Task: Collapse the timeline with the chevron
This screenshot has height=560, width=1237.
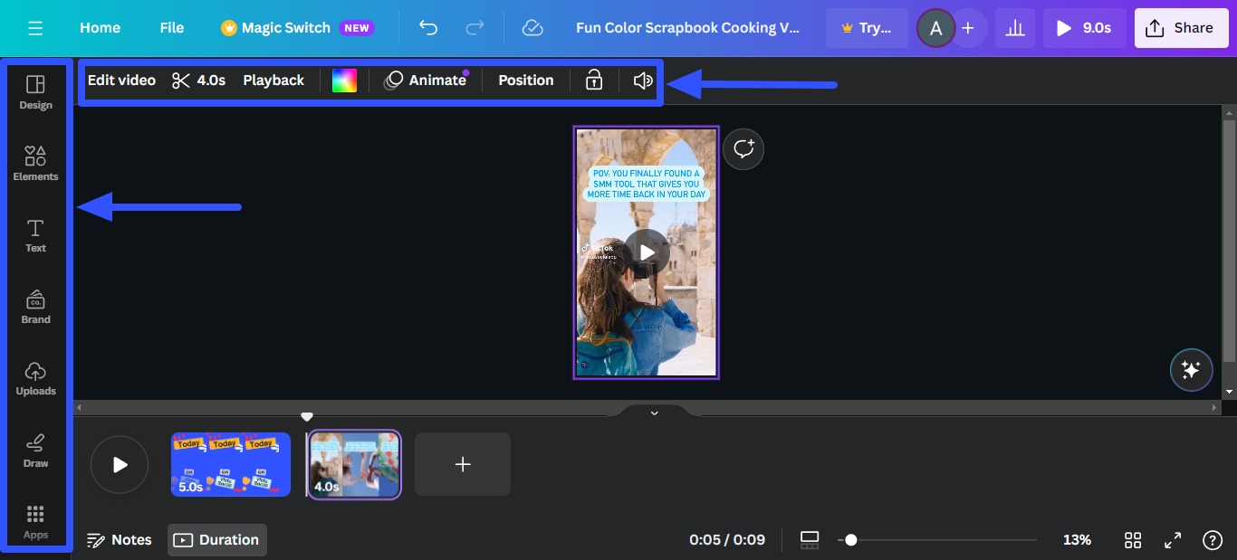Action: click(654, 413)
